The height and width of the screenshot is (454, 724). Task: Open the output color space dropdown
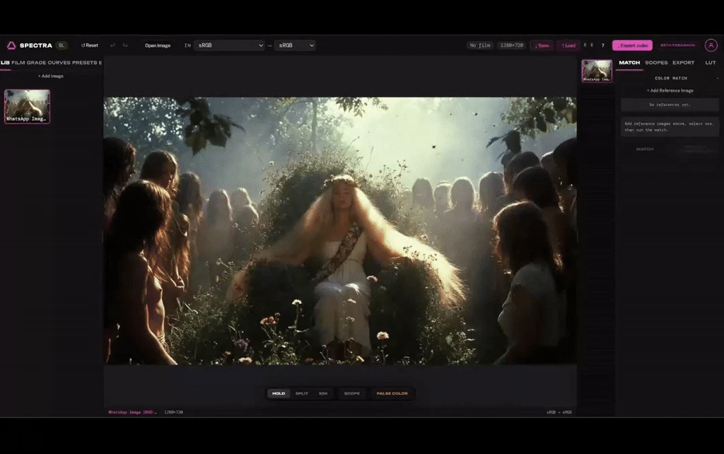coord(295,45)
